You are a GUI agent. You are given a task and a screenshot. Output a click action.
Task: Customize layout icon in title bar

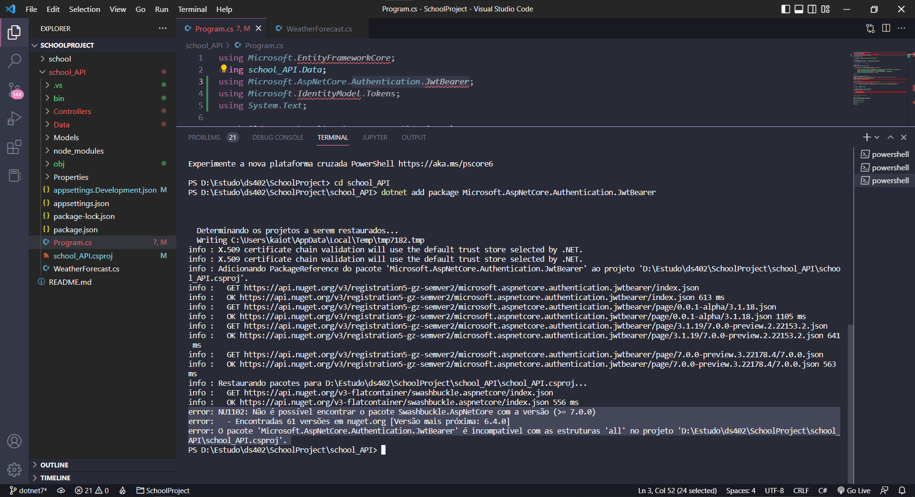point(825,9)
